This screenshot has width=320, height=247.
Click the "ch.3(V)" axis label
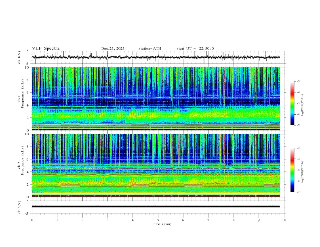click(19, 207)
